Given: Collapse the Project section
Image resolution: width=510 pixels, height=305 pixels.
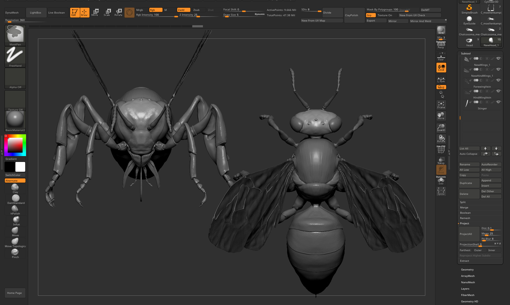Looking at the screenshot, I should 465,223.
